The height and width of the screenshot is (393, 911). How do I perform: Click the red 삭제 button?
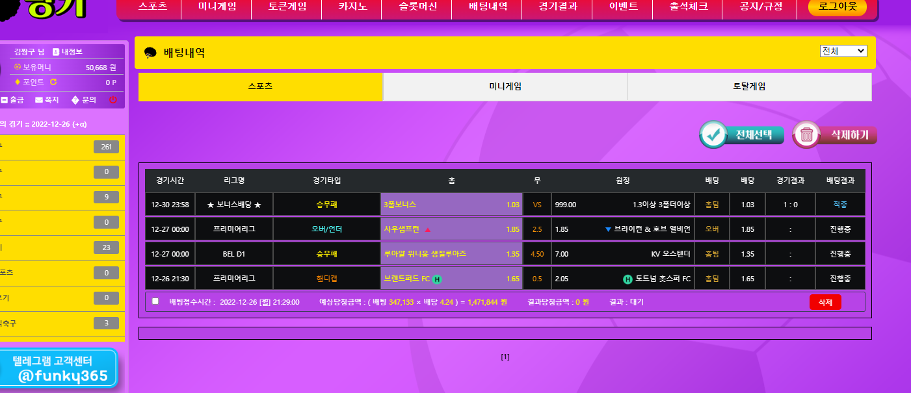[825, 302]
